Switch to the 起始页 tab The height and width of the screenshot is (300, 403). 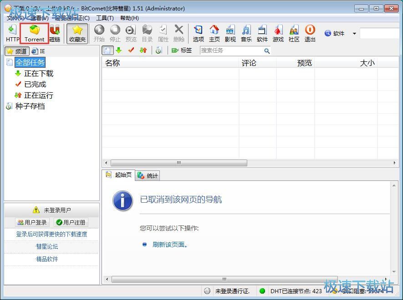click(119, 175)
